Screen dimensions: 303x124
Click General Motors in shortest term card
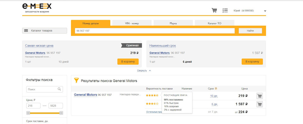click(159, 53)
